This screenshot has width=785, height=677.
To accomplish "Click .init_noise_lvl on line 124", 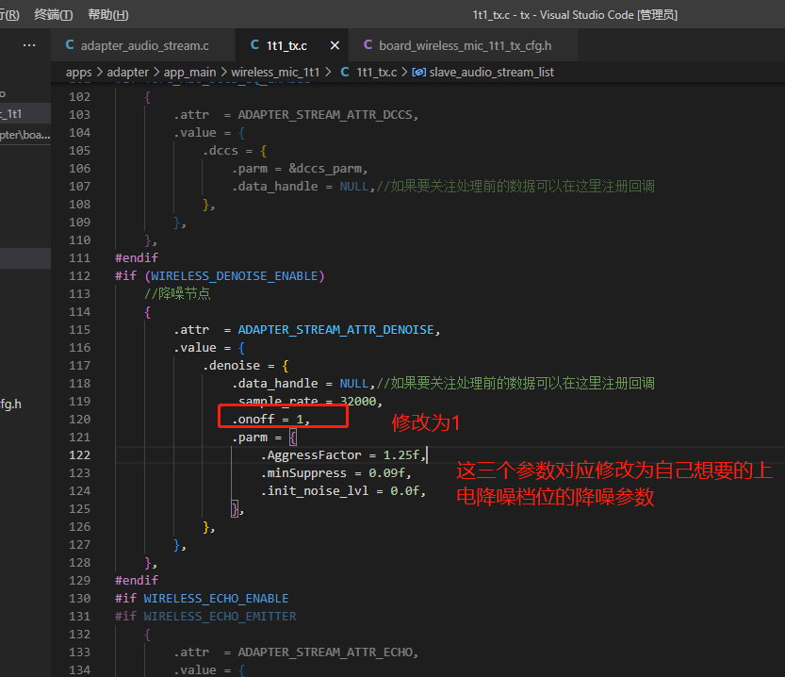I will click(315, 491).
